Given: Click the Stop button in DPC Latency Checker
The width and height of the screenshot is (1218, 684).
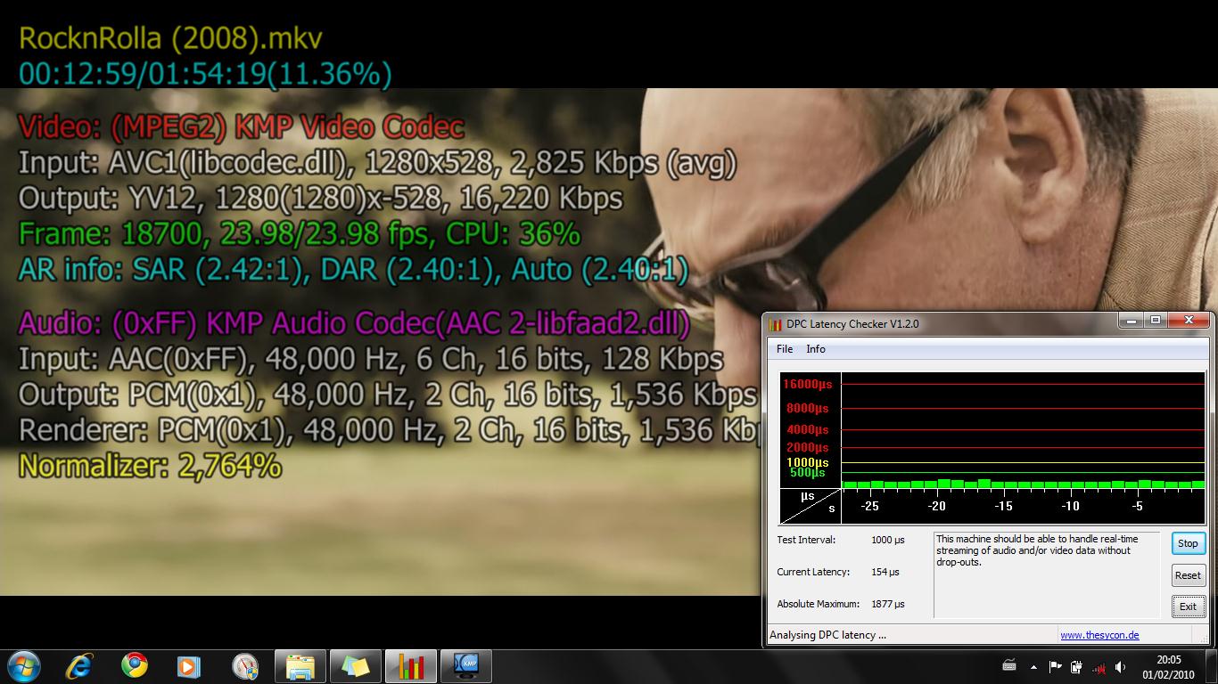Looking at the screenshot, I should pos(1188,543).
